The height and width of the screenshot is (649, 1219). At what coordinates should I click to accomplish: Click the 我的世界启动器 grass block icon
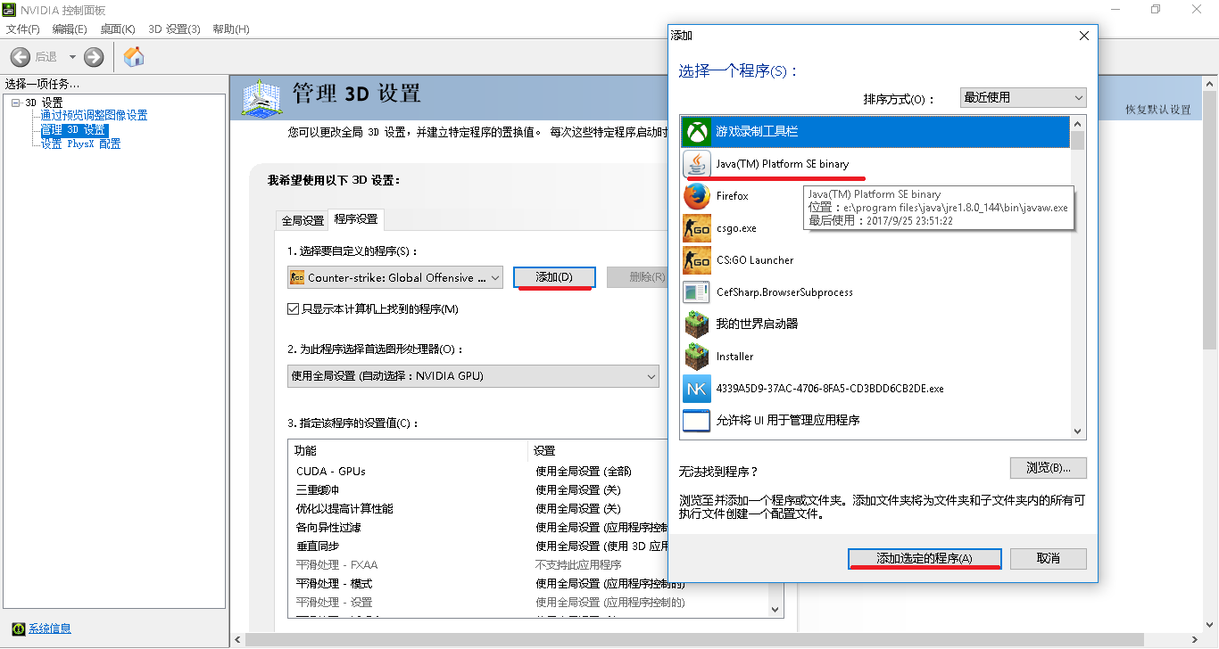[696, 324]
